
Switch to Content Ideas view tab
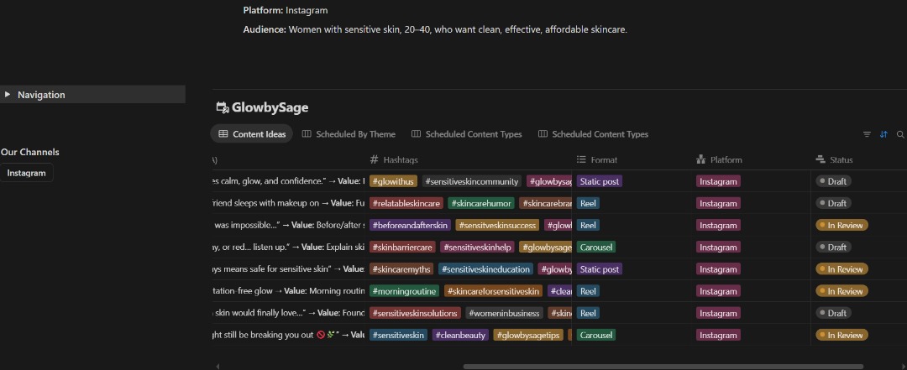pos(252,134)
